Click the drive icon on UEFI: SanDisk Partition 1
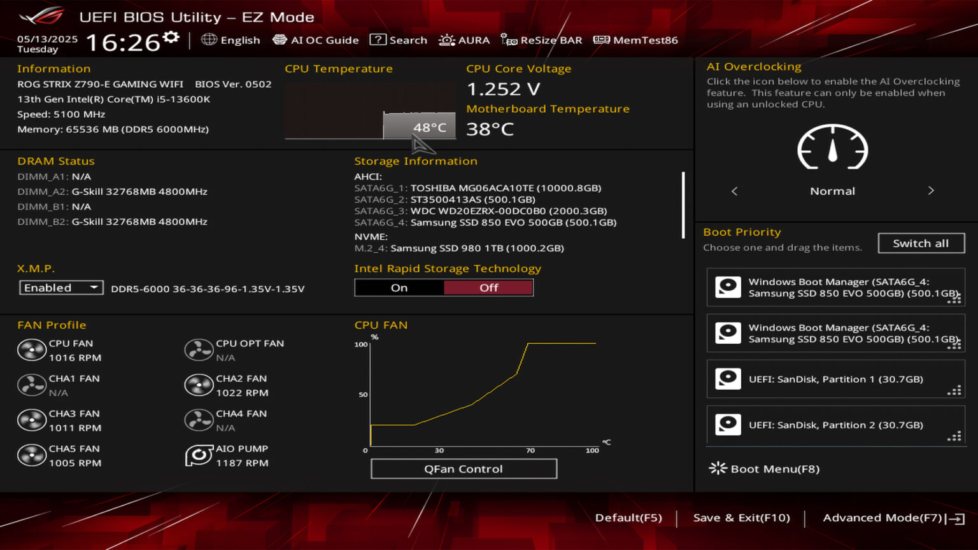978x550 pixels. click(x=727, y=379)
